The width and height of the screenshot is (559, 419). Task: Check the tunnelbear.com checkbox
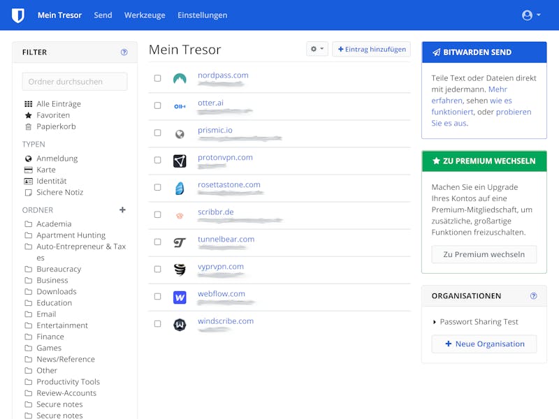[x=157, y=242]
